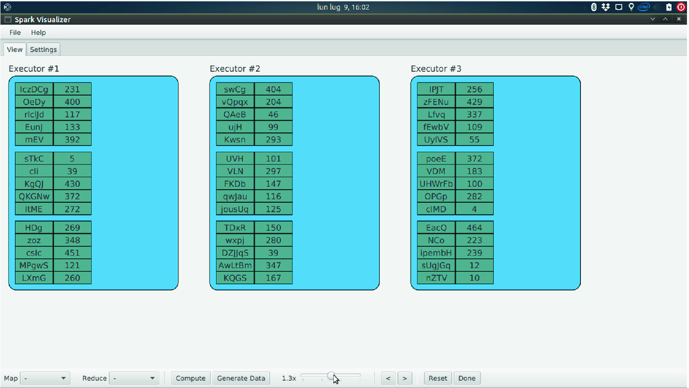Click the Spark Visualizer window icon
Screen dimensions: 689x388
[8, 19]
